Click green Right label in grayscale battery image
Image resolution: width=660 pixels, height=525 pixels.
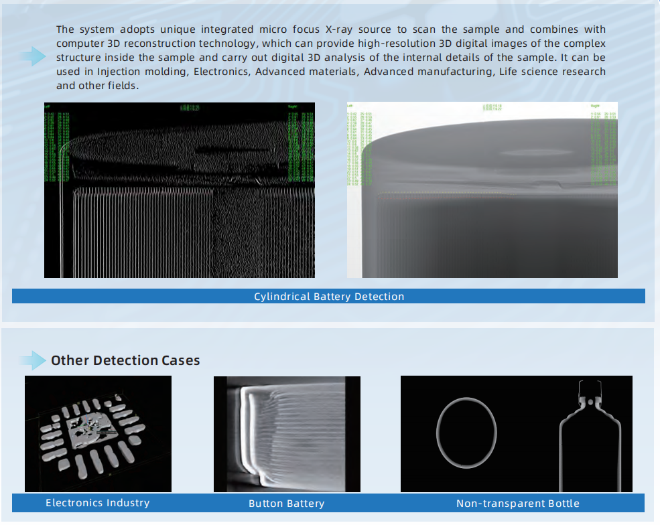pos(596,106)
